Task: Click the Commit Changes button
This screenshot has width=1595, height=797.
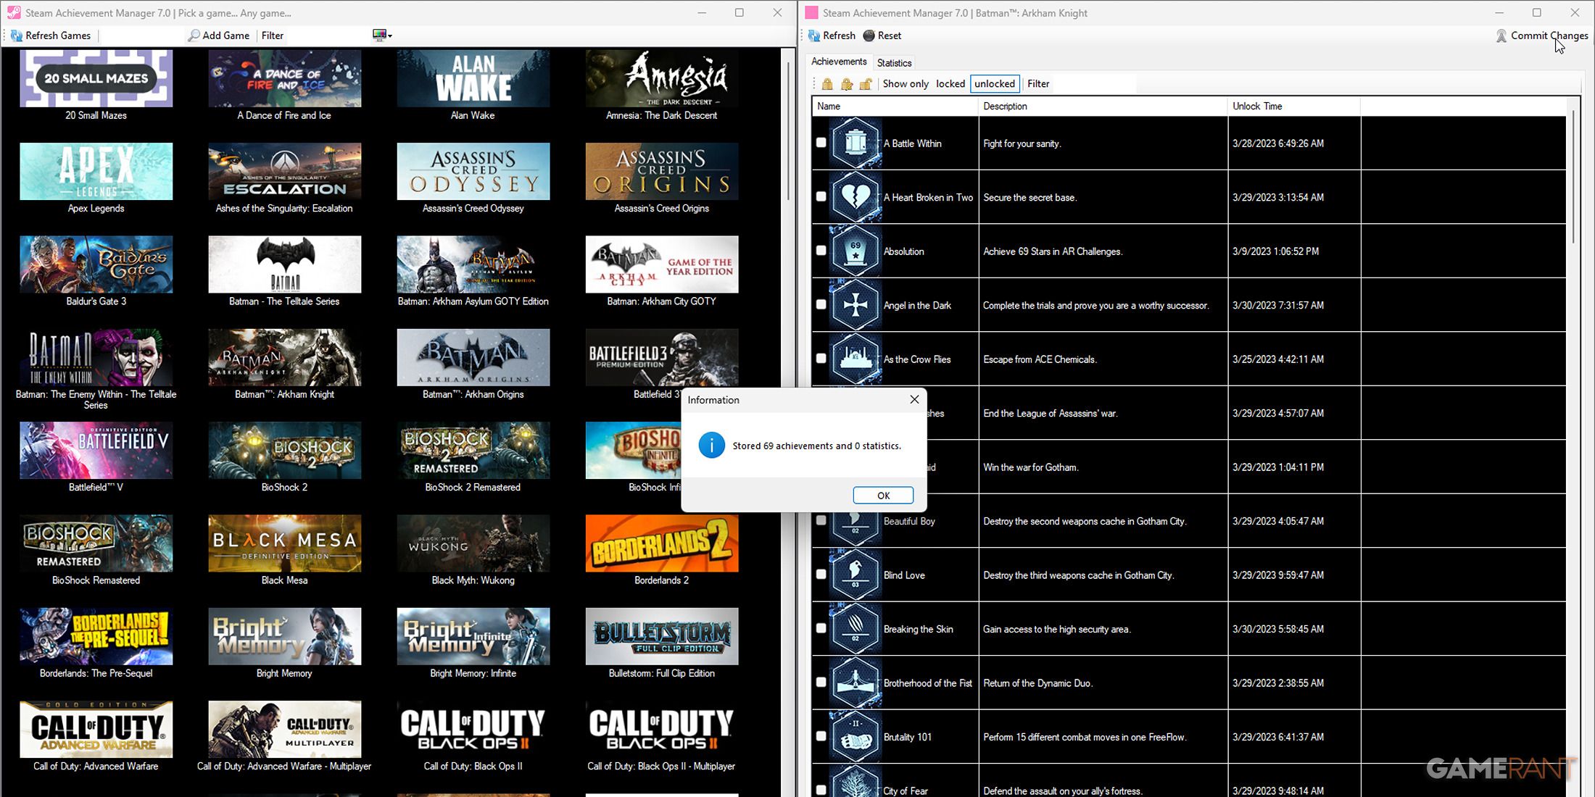Action: point(1542,36)
